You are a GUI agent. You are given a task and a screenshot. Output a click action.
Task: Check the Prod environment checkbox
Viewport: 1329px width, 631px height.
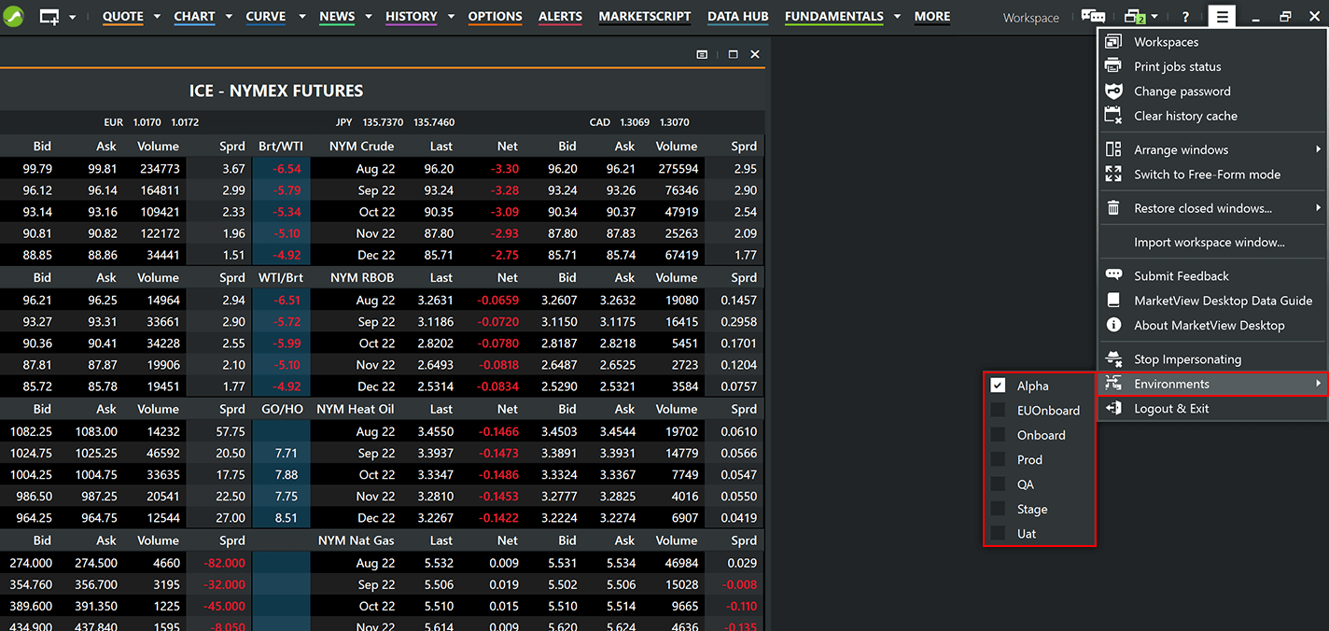tap(998, 459)
